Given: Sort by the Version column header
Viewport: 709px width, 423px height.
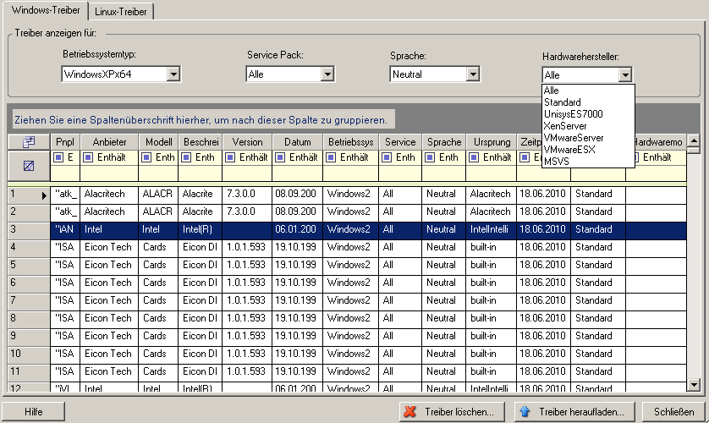Looking at the screenshot, I should click(248, 142).
